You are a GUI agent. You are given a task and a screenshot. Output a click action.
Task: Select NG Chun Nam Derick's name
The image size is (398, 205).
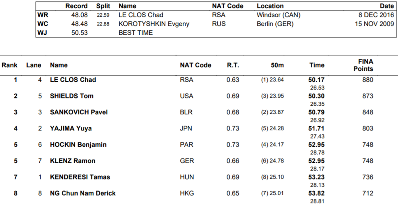(x=83, y=193)
